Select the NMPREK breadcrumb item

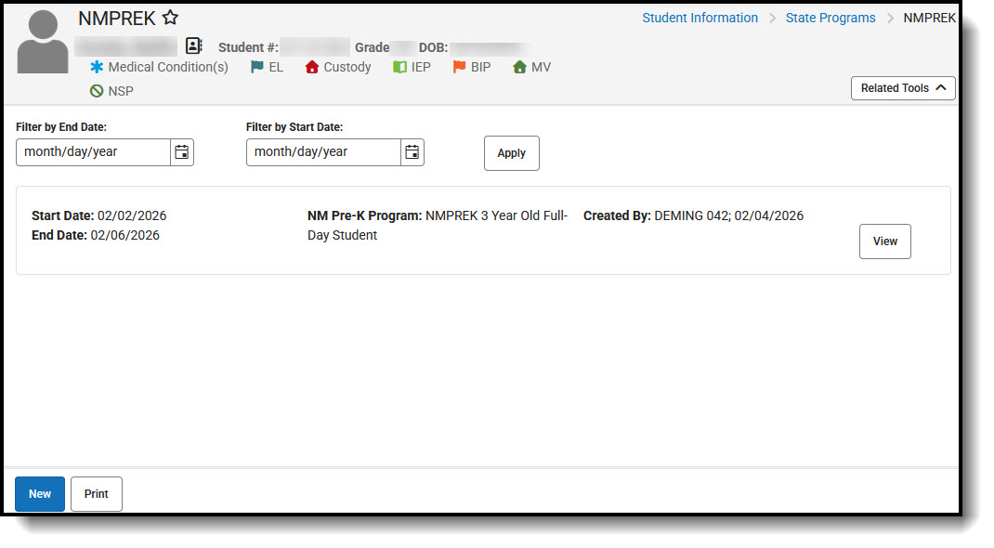(930, 18)
